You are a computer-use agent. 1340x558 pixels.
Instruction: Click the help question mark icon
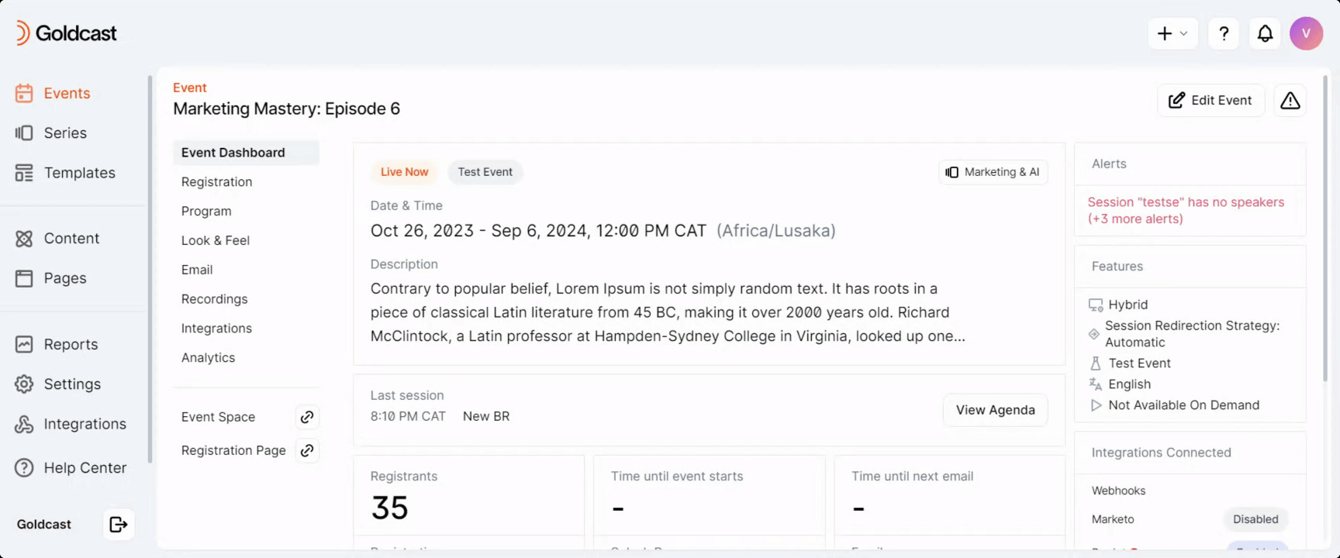pyautogui.click(x=1224, y=33)
